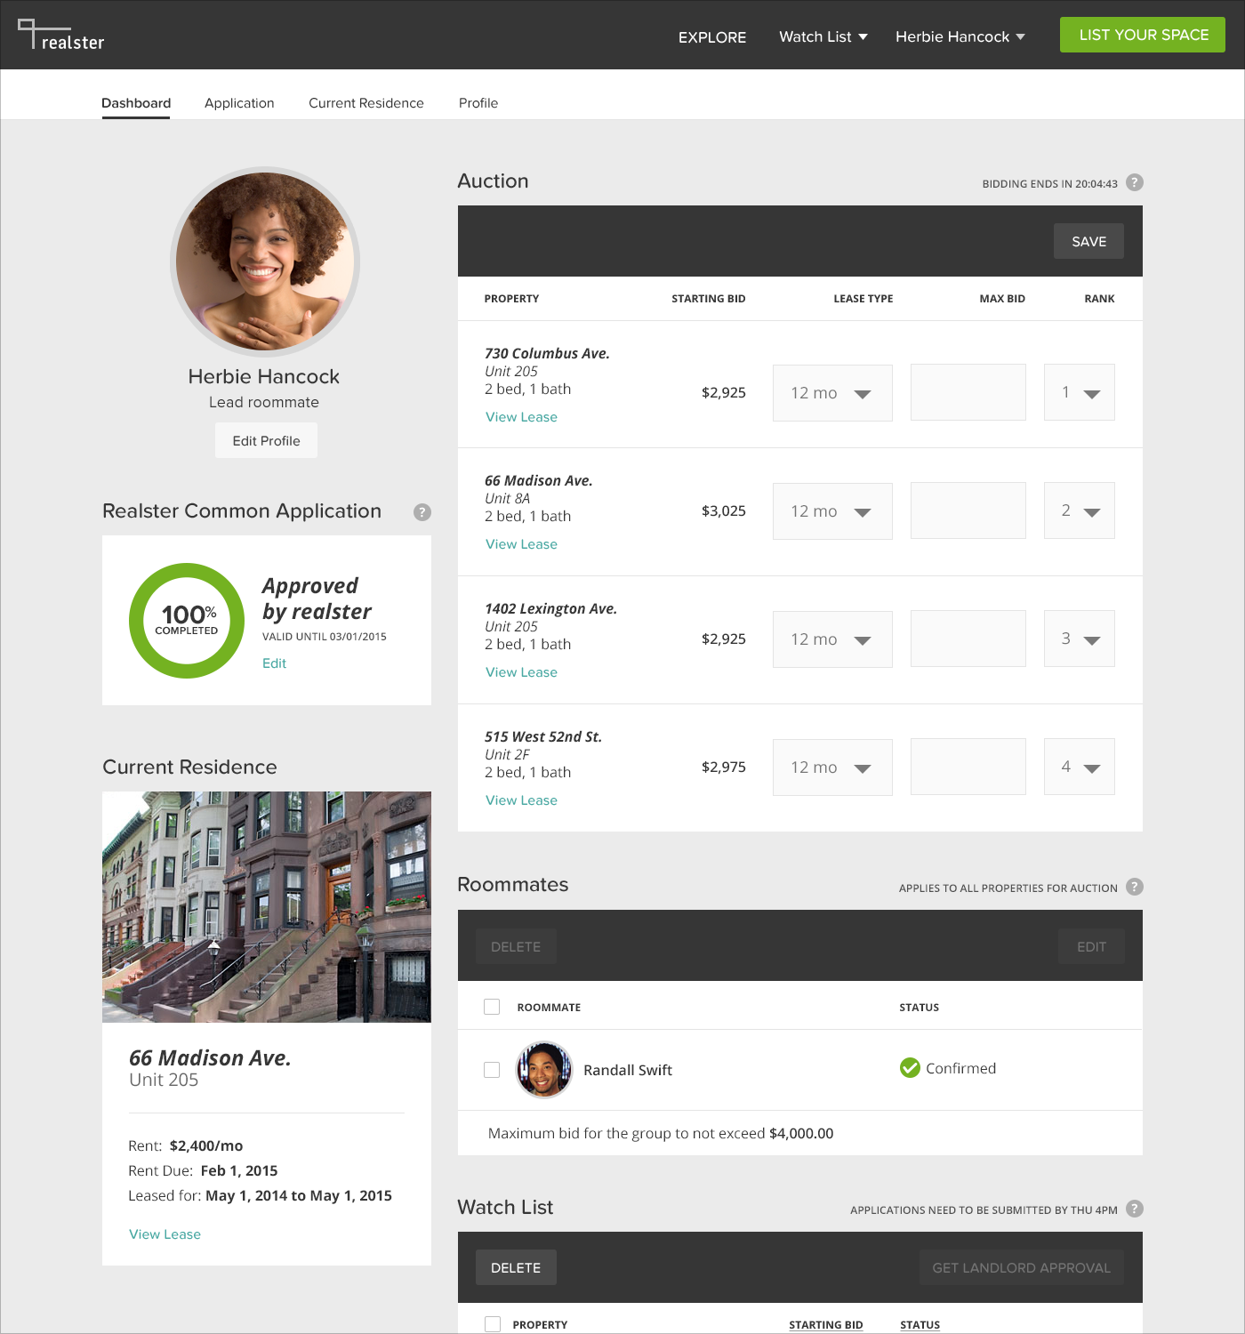Click the Realster Common Application help icon
This screenshot has height=1334, width=1245.
point(422,512)
